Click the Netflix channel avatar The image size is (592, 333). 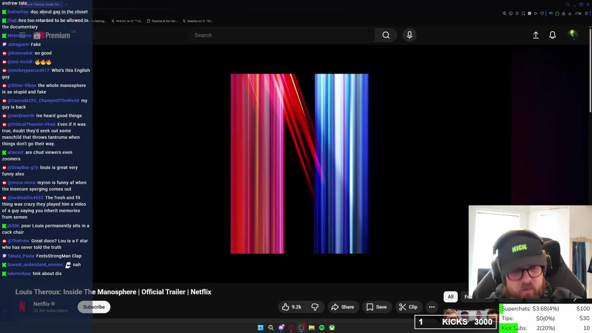click(22, 307)
